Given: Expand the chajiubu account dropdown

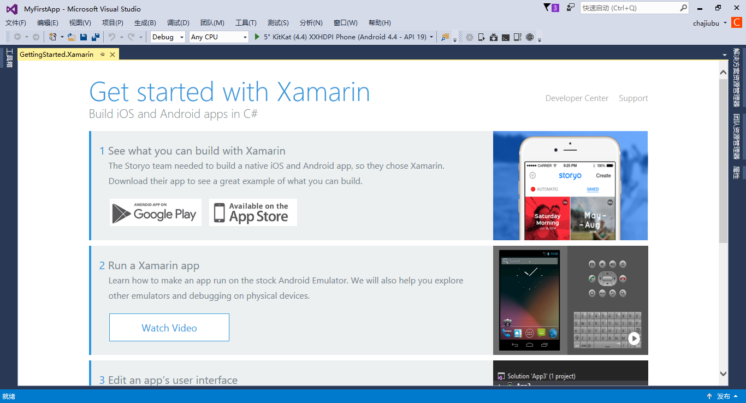Looking at the screenshot, I should pyautogui.click(x=725, y=23).
